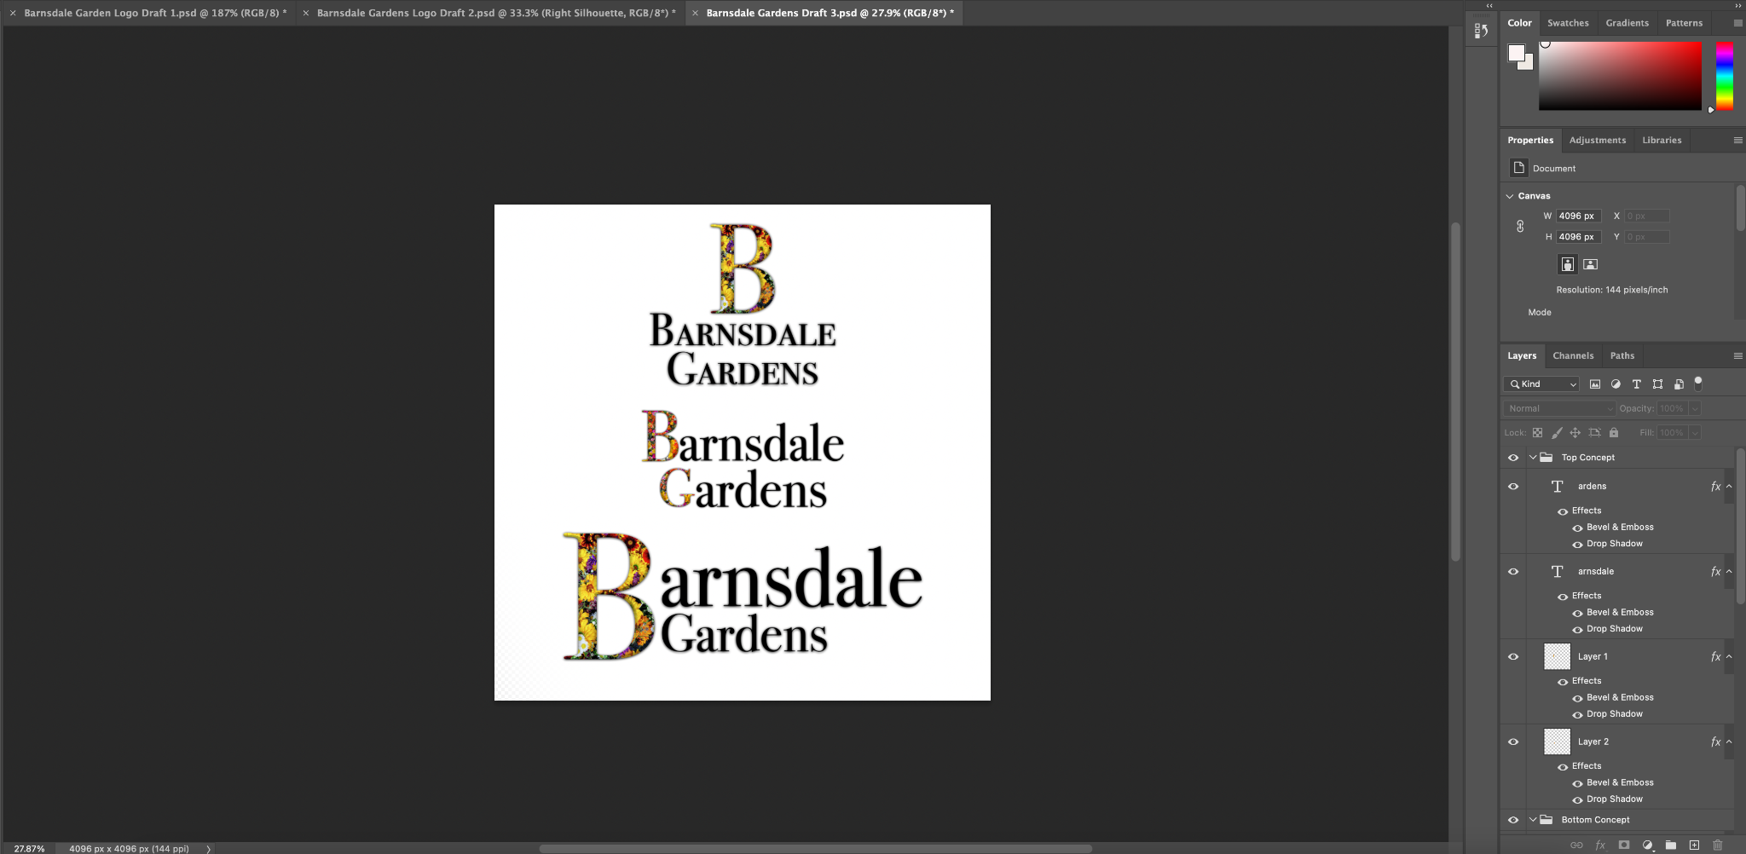Set canvas orientation to portrait
This screenshot has width=1746, height=854.
[x=1567, y=264]
